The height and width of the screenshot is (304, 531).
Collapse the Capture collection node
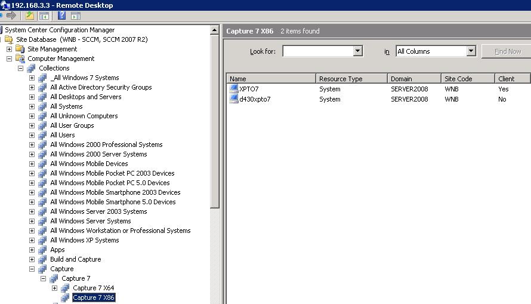32,269
